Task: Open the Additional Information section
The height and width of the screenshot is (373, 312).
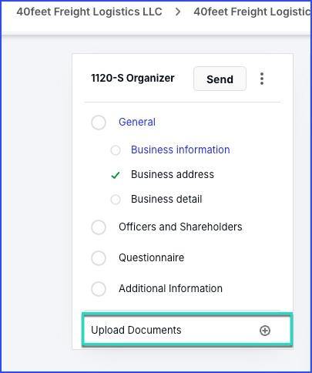Action: [170, 288]
